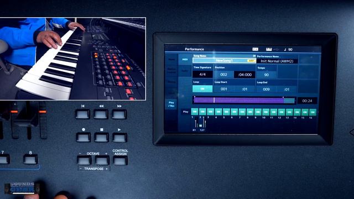Tap the track 2 level meter showing 127
This screenshot has width=354, height=199.
(204, 123)
